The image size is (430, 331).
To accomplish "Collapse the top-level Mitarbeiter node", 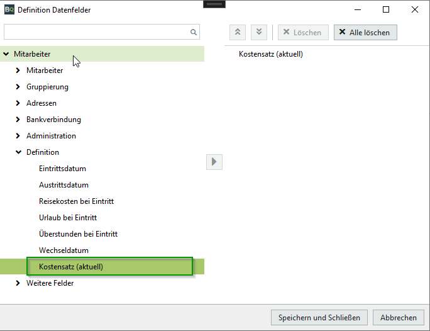I will 6,54.
